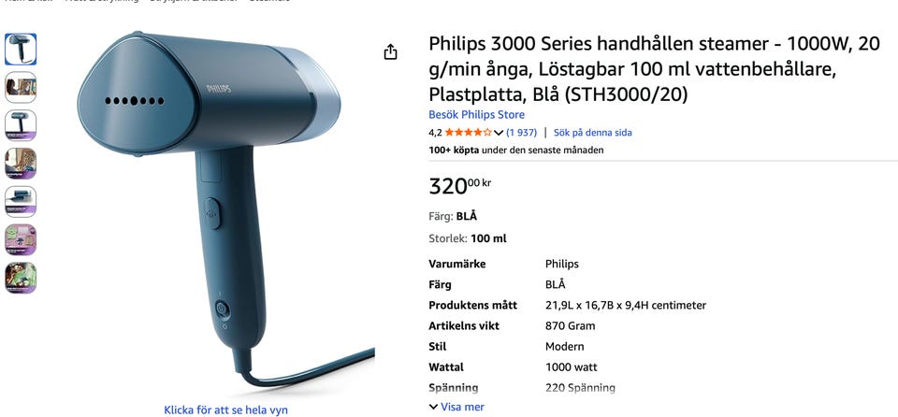Viewport: 898px width, 417px height.
Task: Expand rating breakdown chevron next to stars
Action: (x=499, y=133)
